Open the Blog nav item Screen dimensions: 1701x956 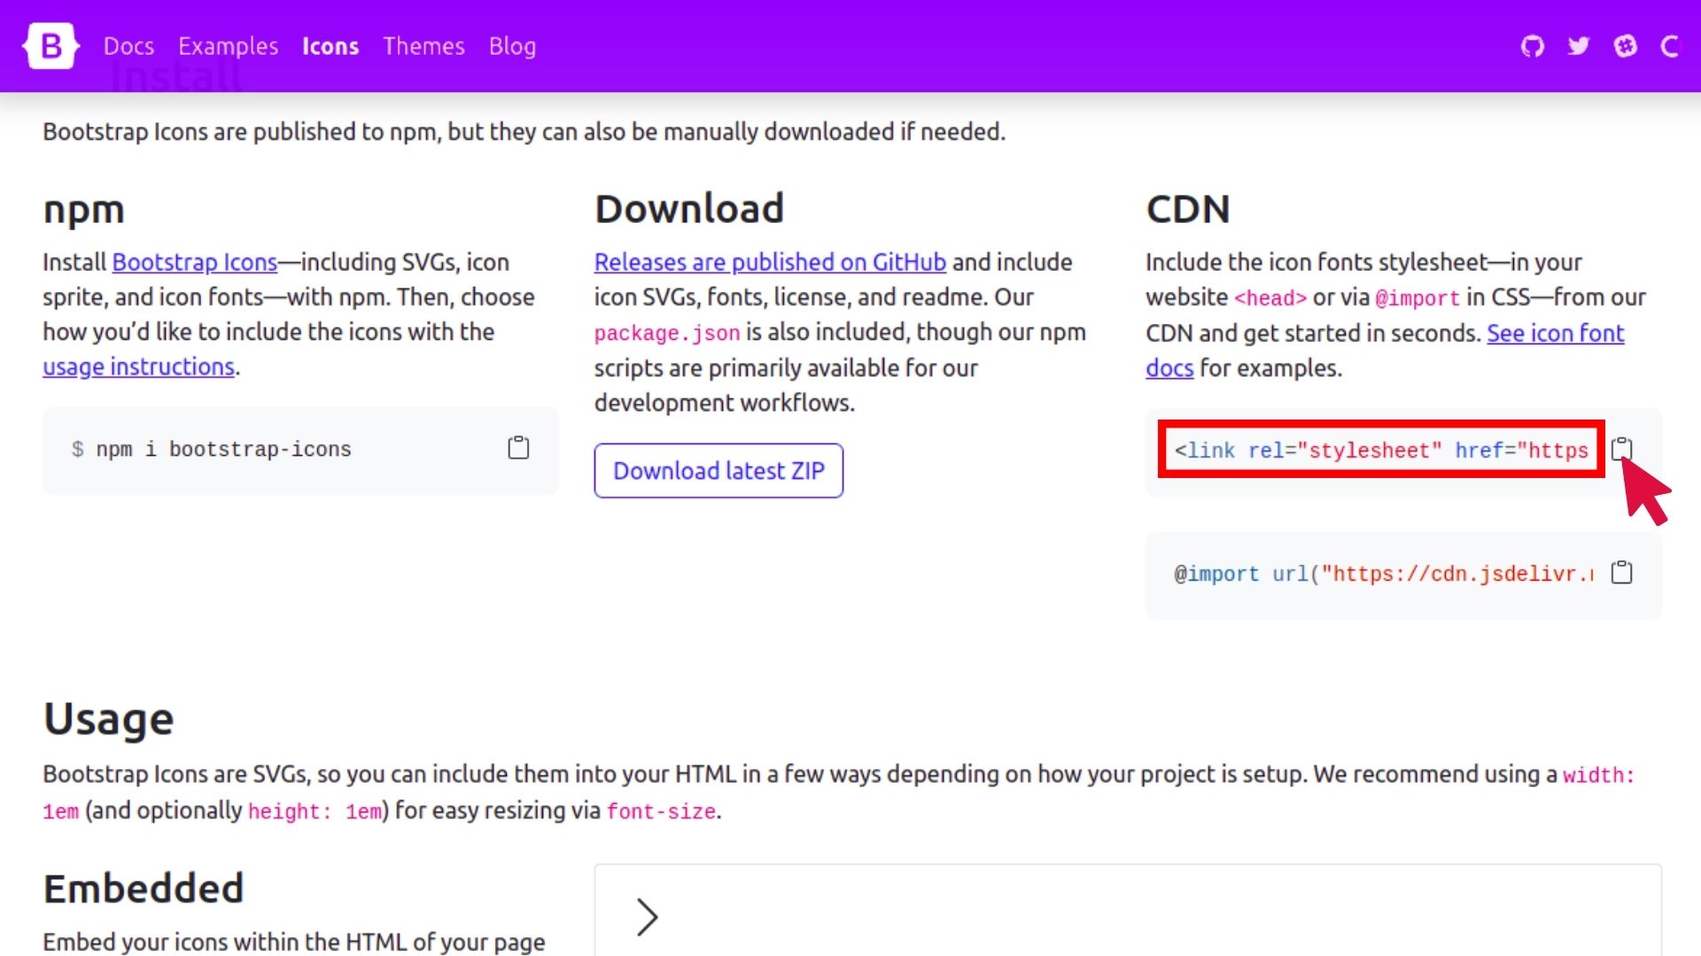[512, 46]
